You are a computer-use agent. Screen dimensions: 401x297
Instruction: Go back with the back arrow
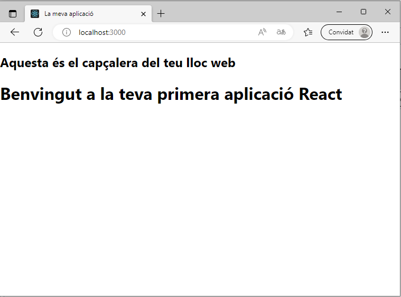point(15,32)
